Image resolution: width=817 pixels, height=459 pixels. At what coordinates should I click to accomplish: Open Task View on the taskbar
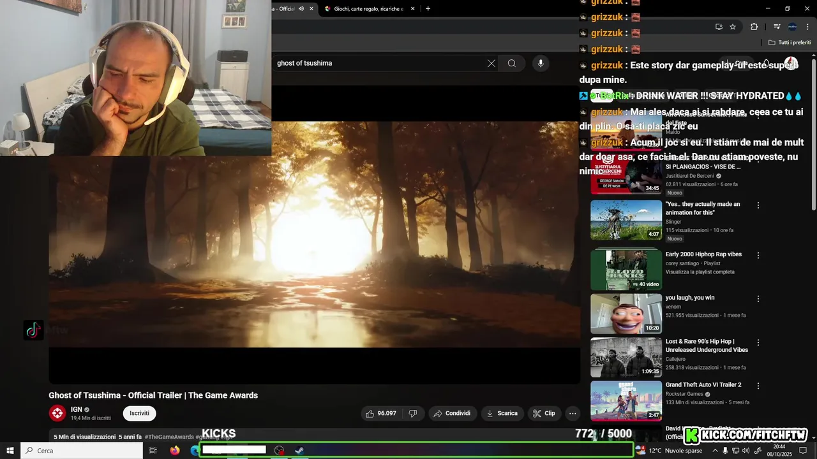click(x=153, y=450)
